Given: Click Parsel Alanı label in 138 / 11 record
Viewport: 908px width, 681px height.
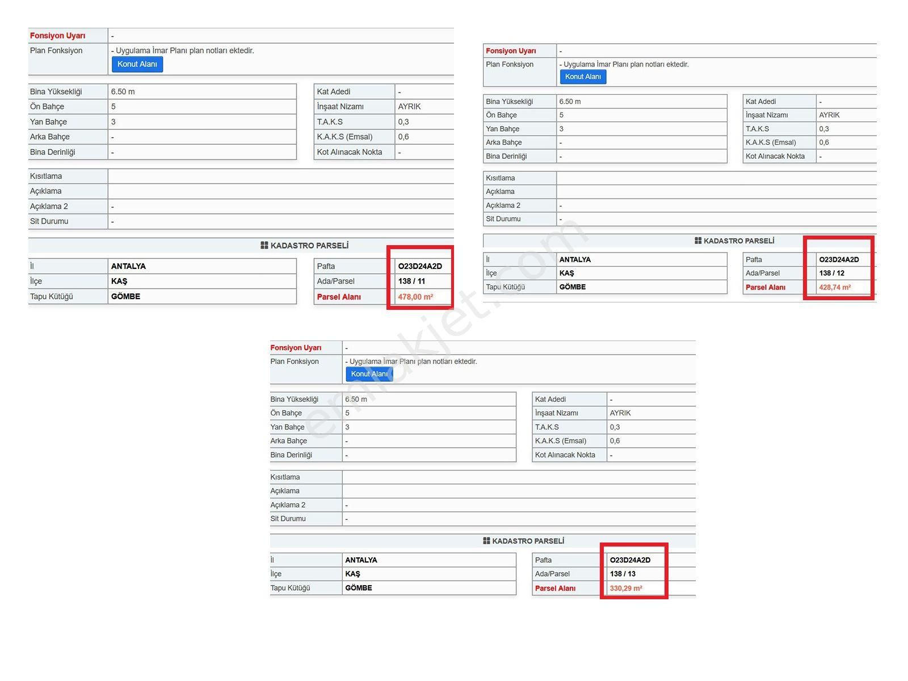Looking at the screenshot, I should (x=339, y=297).
